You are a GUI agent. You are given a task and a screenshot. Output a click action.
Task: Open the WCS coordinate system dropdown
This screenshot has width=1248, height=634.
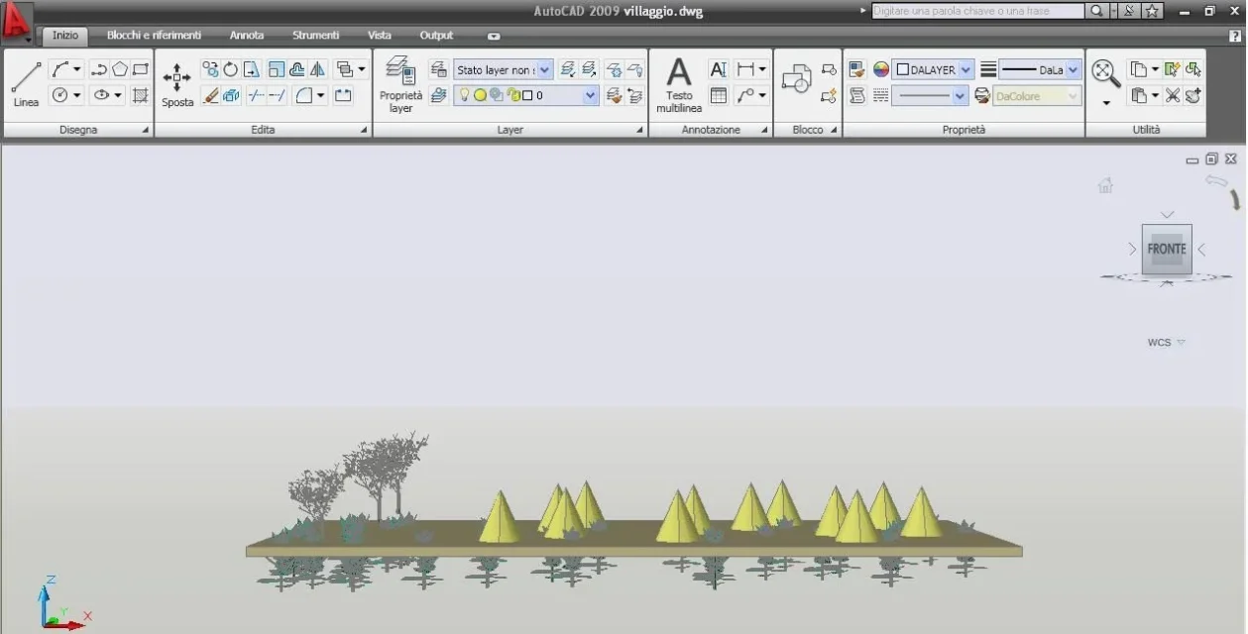pyautogui.click(x=1181, y=343)
